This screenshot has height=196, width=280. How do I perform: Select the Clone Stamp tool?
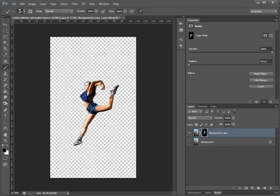(5, 73)
